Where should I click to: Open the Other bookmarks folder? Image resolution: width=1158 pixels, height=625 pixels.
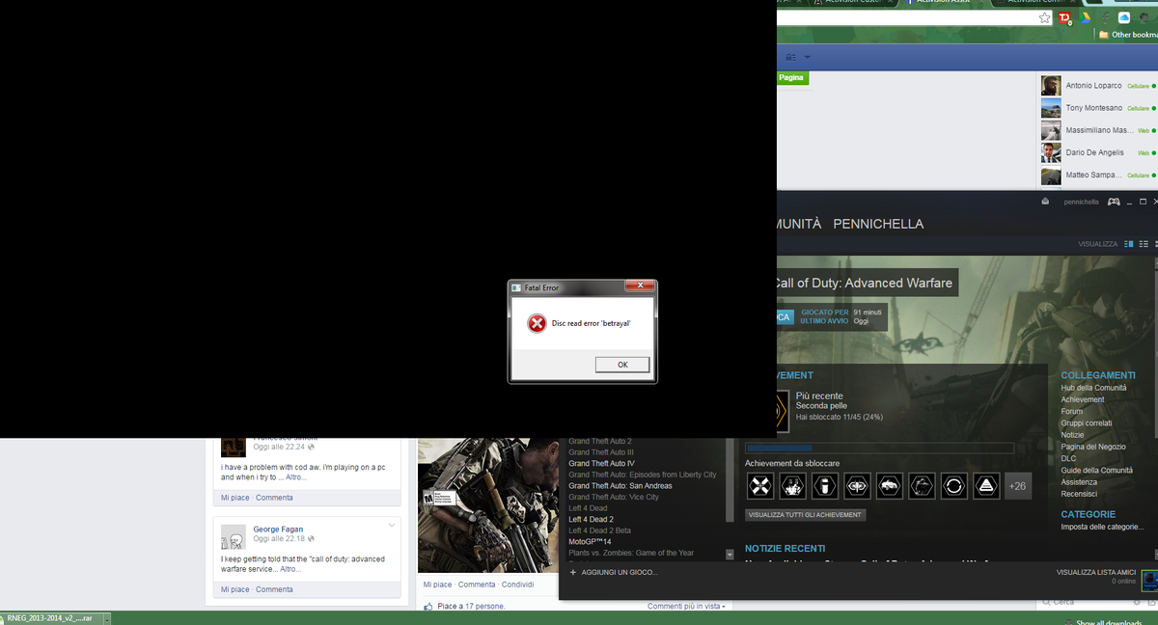1127,35
